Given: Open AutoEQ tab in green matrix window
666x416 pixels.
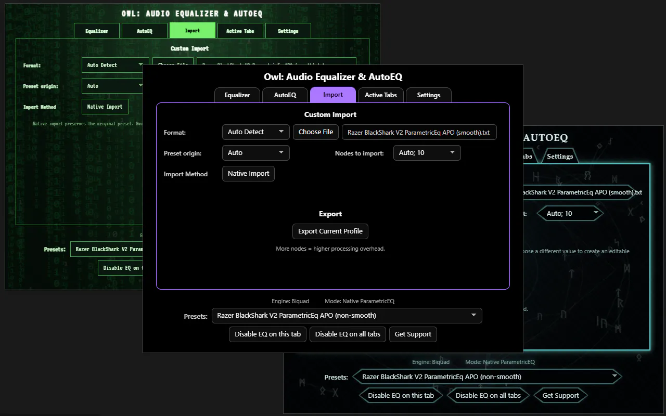Looking at the screenshot, I should tap(145, 31).
